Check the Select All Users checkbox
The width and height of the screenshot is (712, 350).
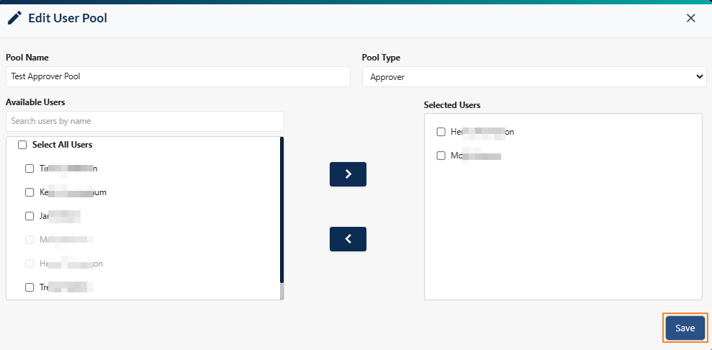pyautogui.click(x=22, y=145)
